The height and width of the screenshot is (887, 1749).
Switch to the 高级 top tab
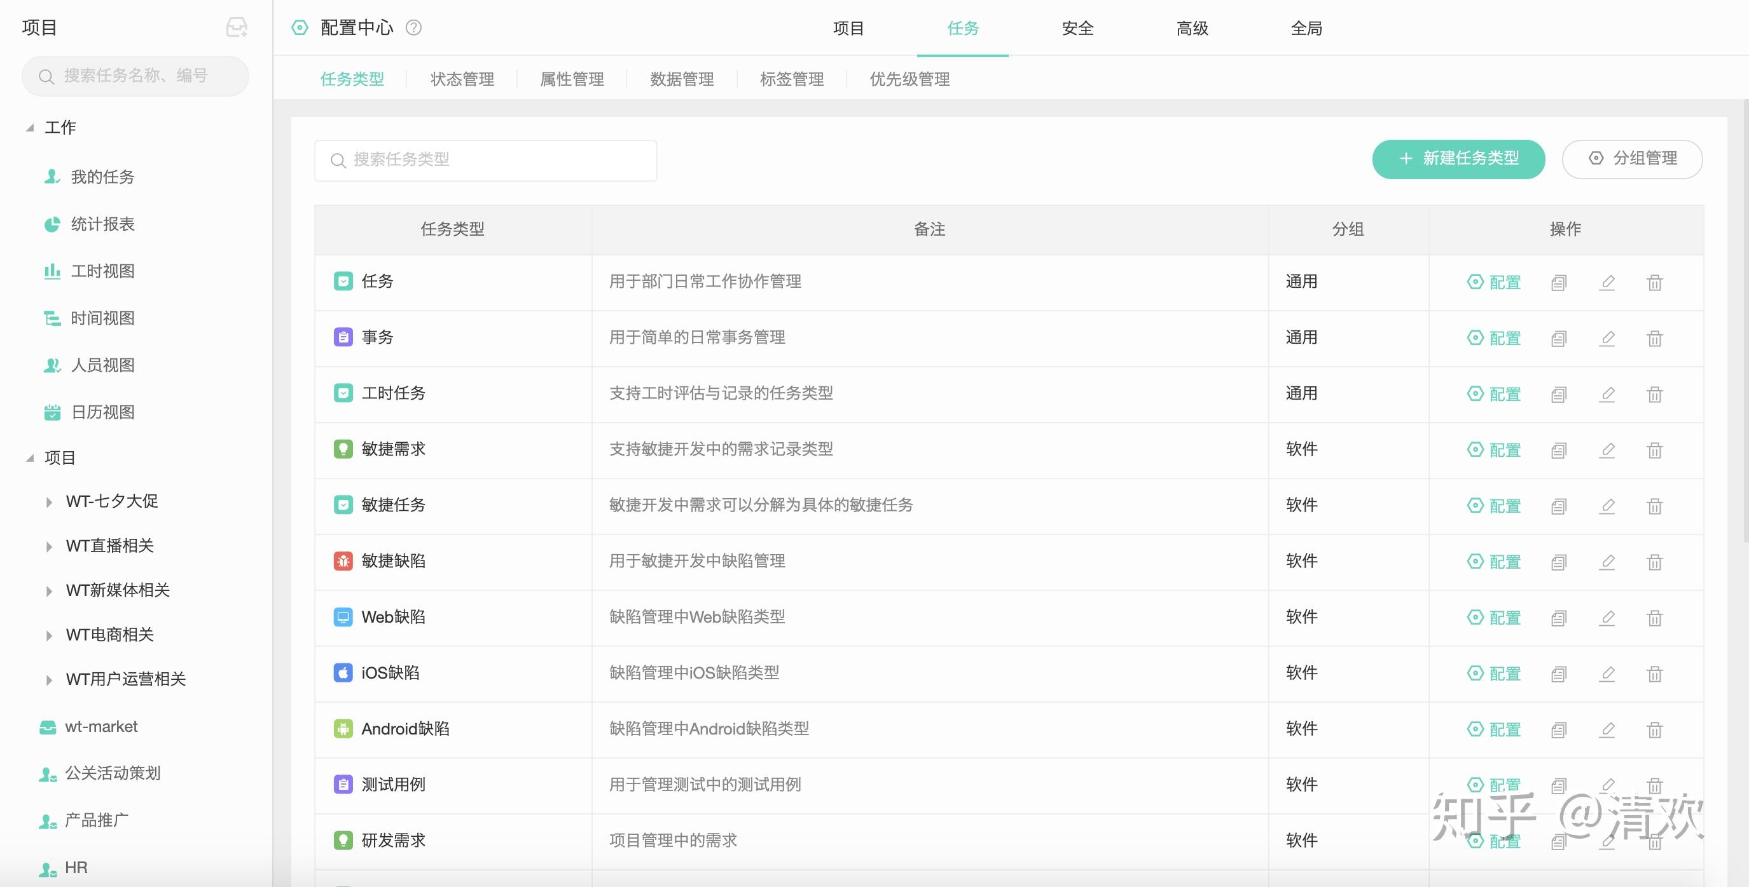(1192, 29)
